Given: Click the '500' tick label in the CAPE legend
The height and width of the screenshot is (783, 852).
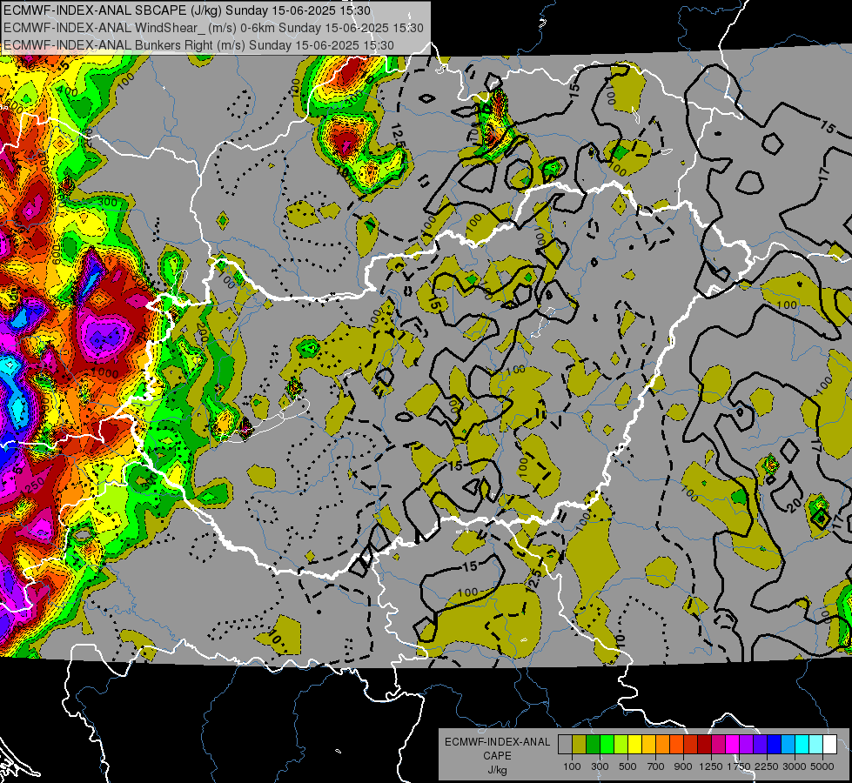Looking at the screenshot, I should tap(627, 766).
